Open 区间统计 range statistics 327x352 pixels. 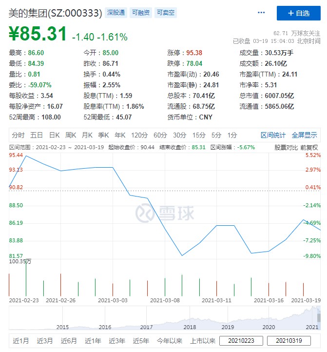pos(273,135)
